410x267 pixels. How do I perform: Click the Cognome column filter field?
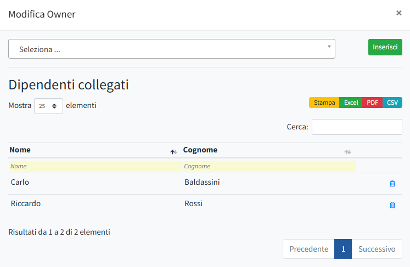[269, 166]
